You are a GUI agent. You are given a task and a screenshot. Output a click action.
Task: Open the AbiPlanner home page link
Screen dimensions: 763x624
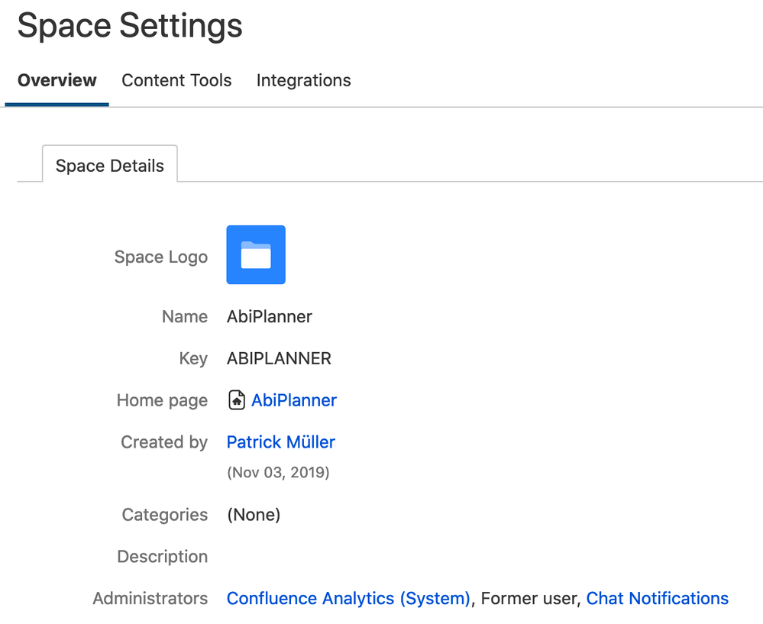pos(294,400)
